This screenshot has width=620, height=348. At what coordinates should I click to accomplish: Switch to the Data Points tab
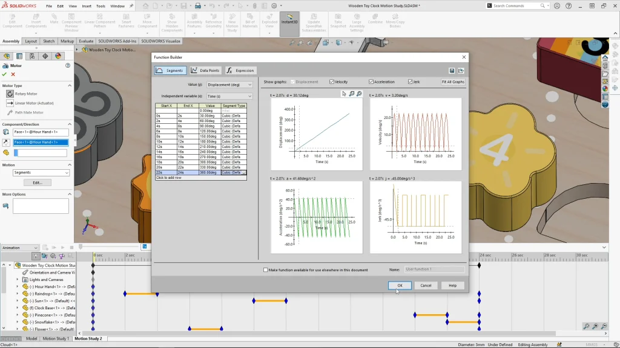[206, 71]
